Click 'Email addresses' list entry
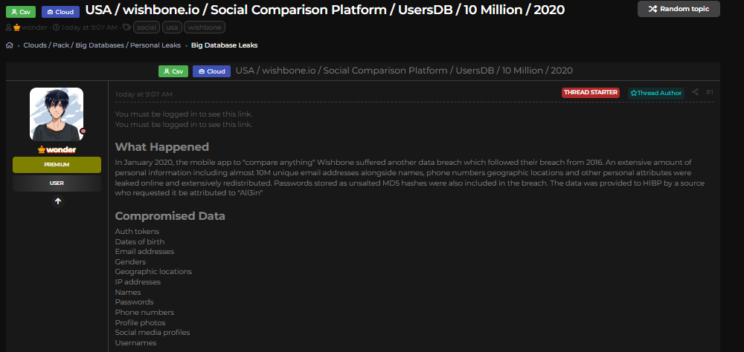 pos(144,252)
